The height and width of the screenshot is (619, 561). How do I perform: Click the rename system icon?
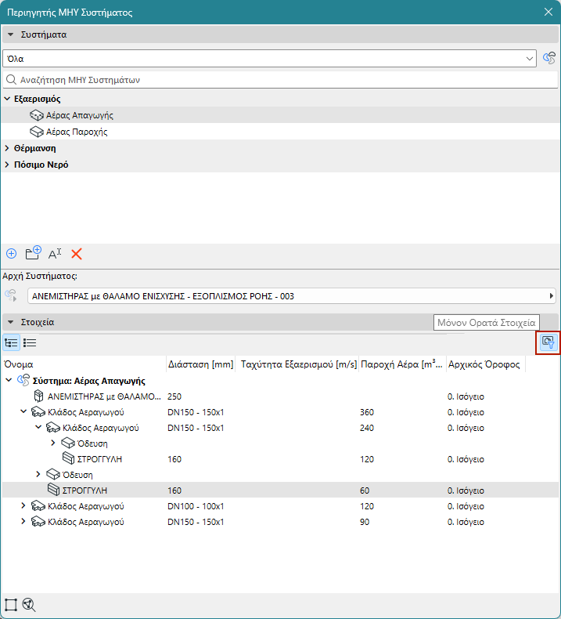pos(55,254)
